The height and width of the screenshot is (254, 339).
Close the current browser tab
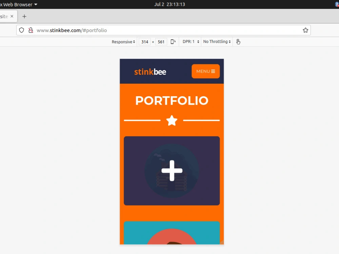pos(12,16)
